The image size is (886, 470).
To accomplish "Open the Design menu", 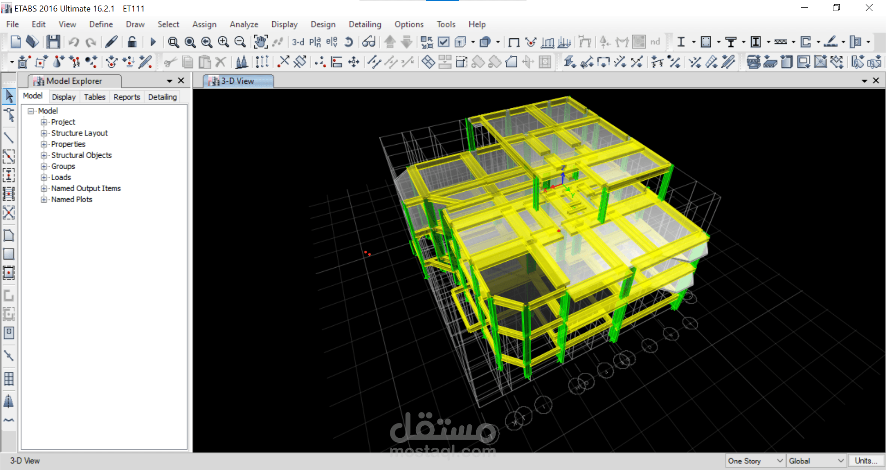I will pyautogui.click(x=323, y=24).
